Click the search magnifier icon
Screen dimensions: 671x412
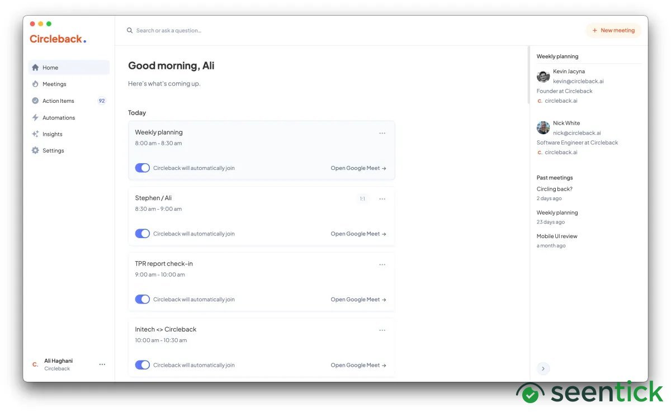(x=130, y=30)
